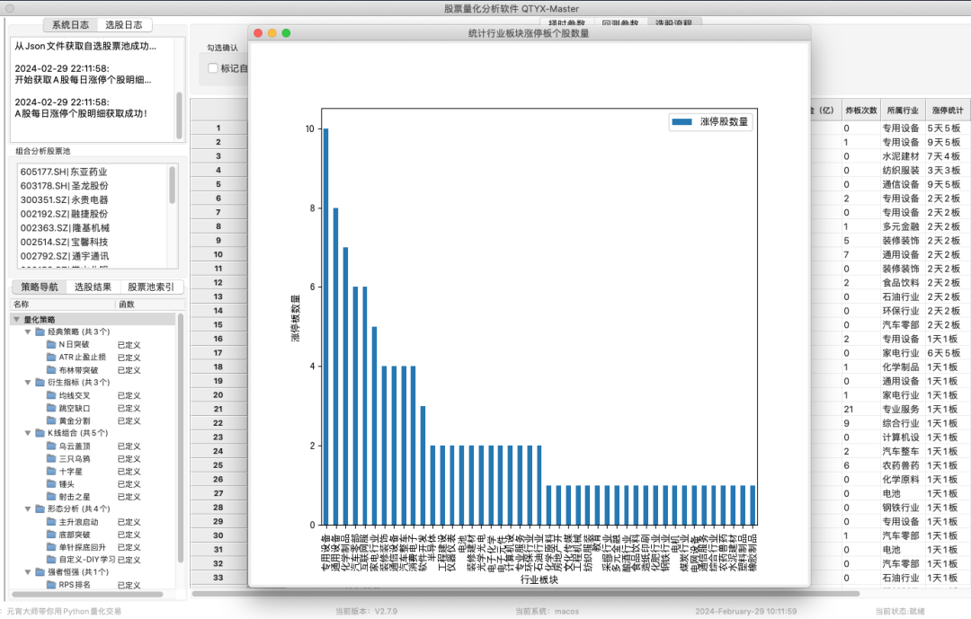The height and width of the screenshot is (619, 971).
Task: Select 002363.SZ|隆基机械 in stock pool
Action: 93,228
